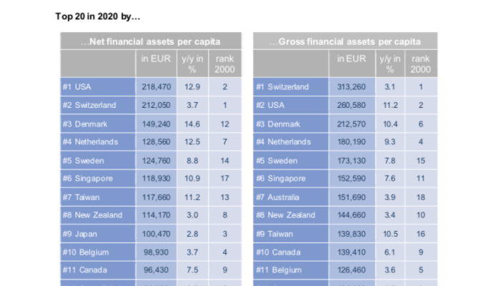Select the 260,580 USA gross value

pos(352,105)
